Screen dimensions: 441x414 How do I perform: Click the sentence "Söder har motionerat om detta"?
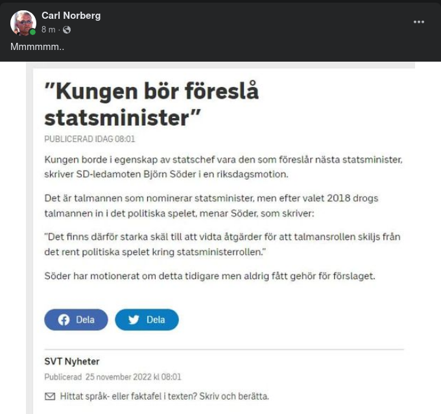[x=209, y=276]
